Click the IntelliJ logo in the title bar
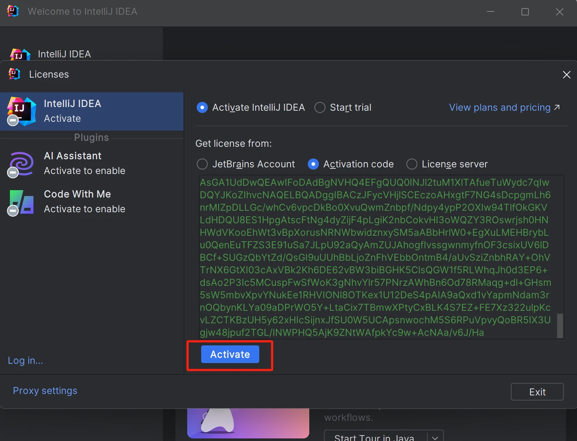 pos(13,12)
